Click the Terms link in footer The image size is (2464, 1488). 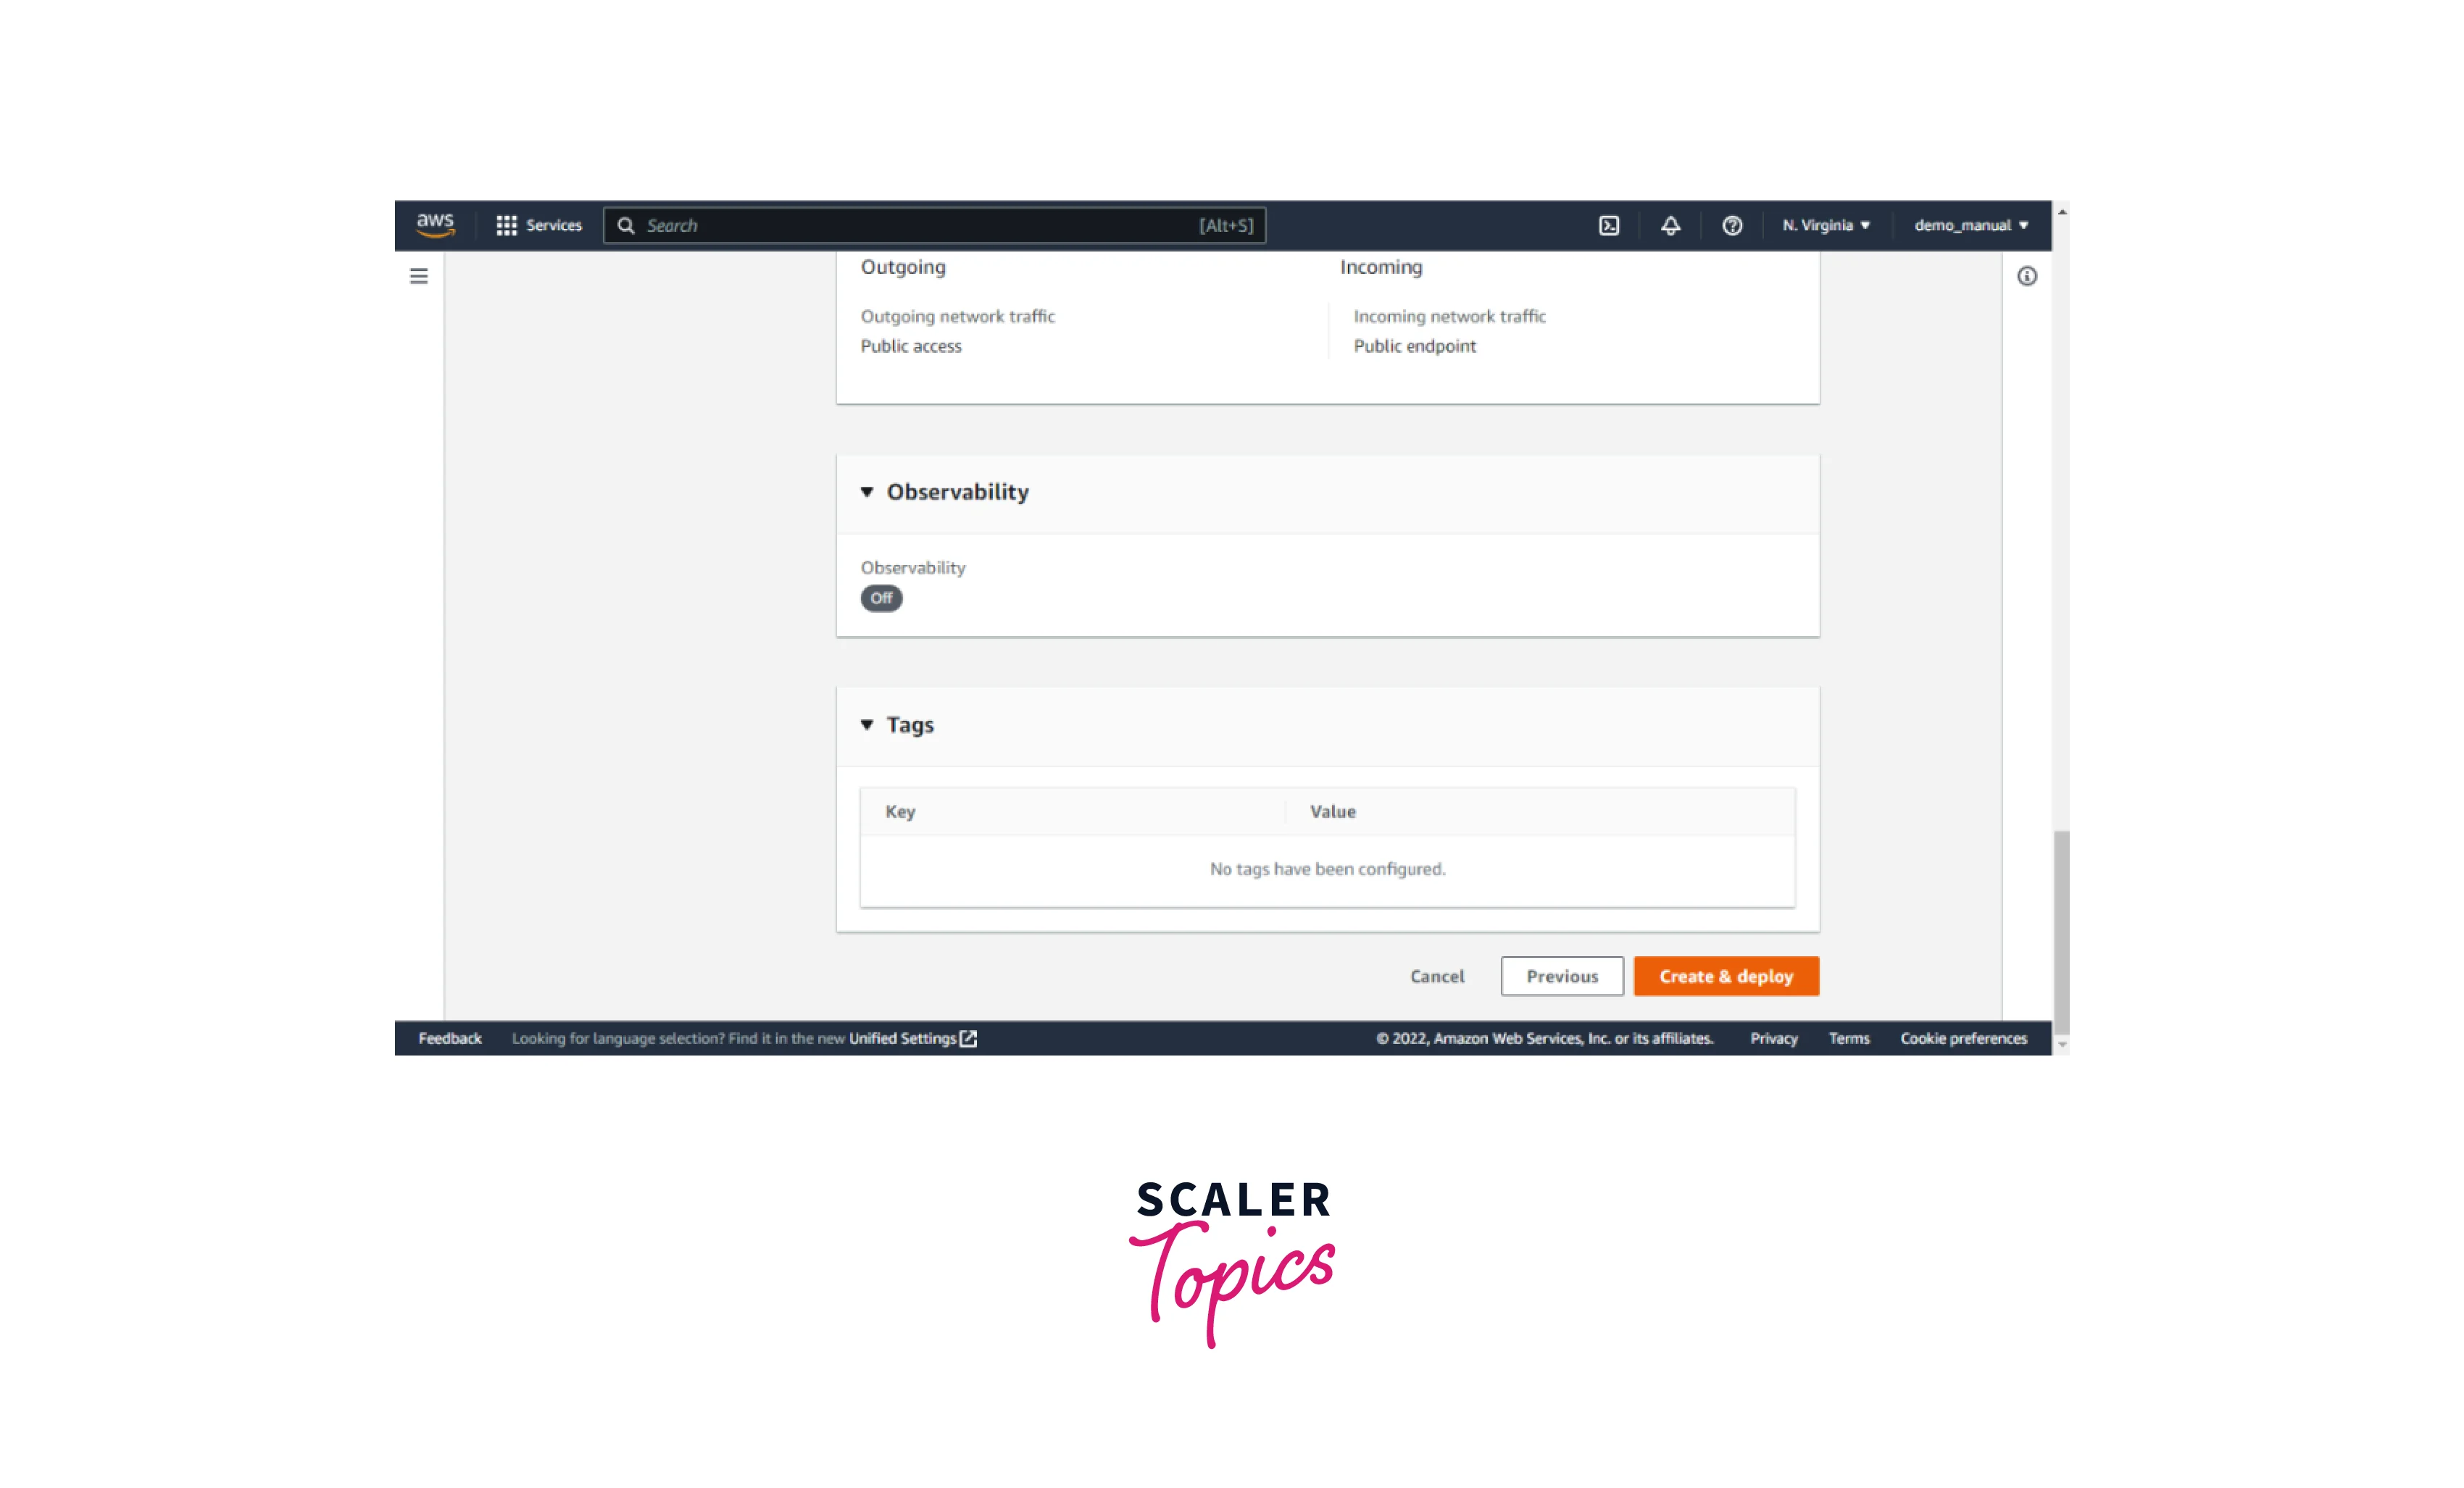[x=1848, y=1037]
